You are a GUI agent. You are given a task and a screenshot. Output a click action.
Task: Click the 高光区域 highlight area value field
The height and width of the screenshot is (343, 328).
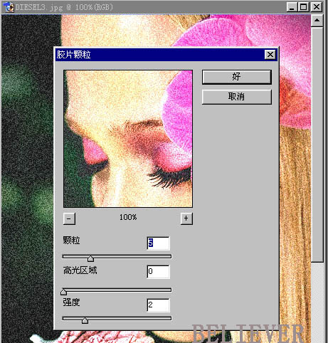point(158,272)
